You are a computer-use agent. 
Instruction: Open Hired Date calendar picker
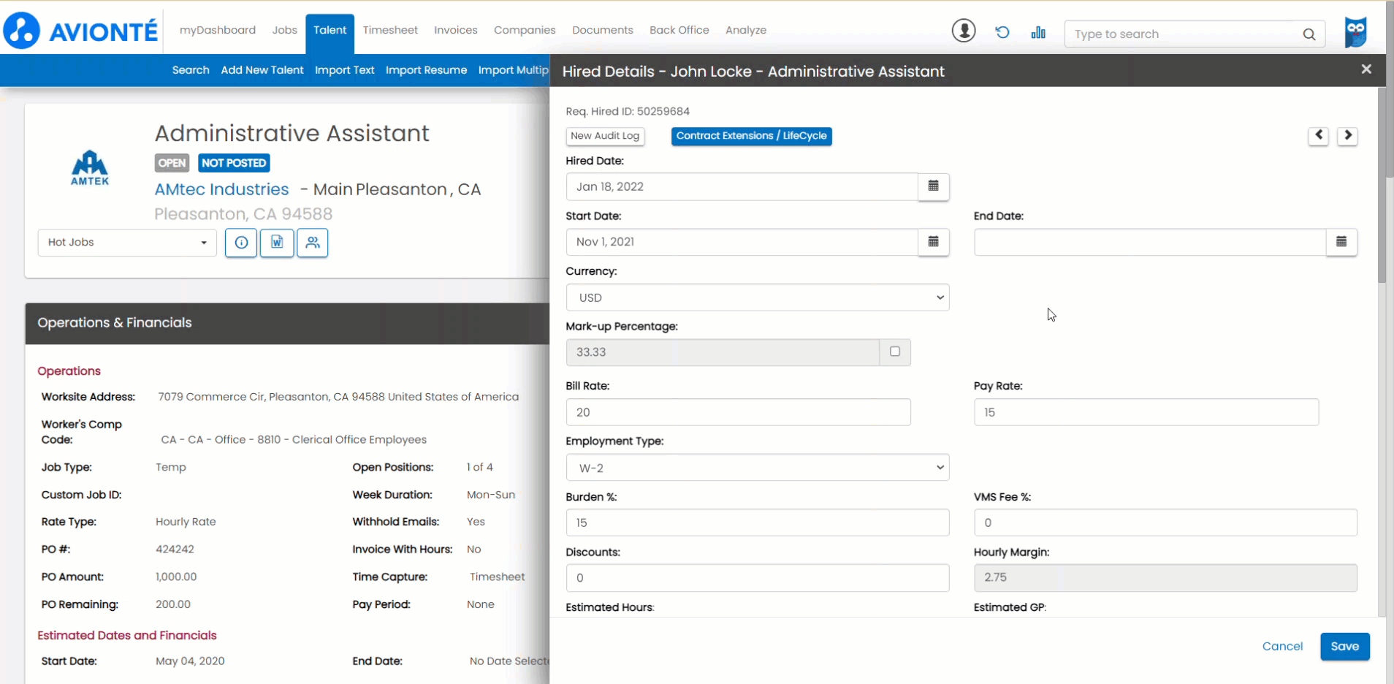[933, 186]
